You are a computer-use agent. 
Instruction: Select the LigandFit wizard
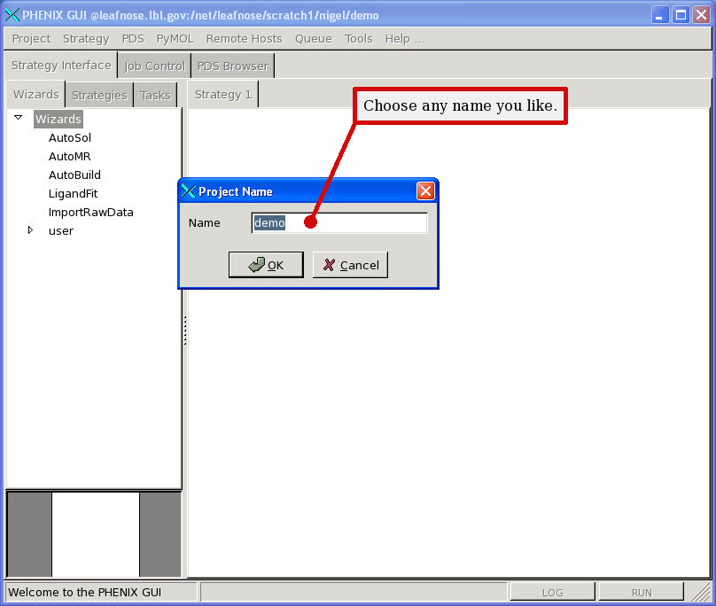74,193
